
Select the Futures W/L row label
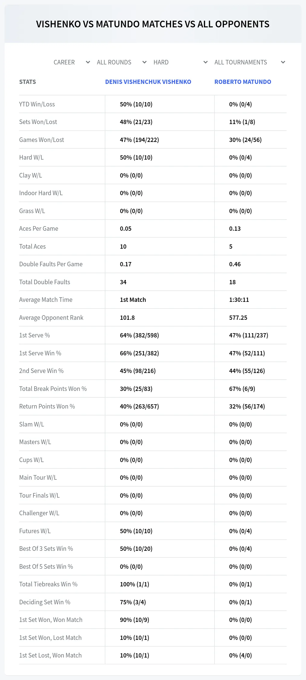35,531
